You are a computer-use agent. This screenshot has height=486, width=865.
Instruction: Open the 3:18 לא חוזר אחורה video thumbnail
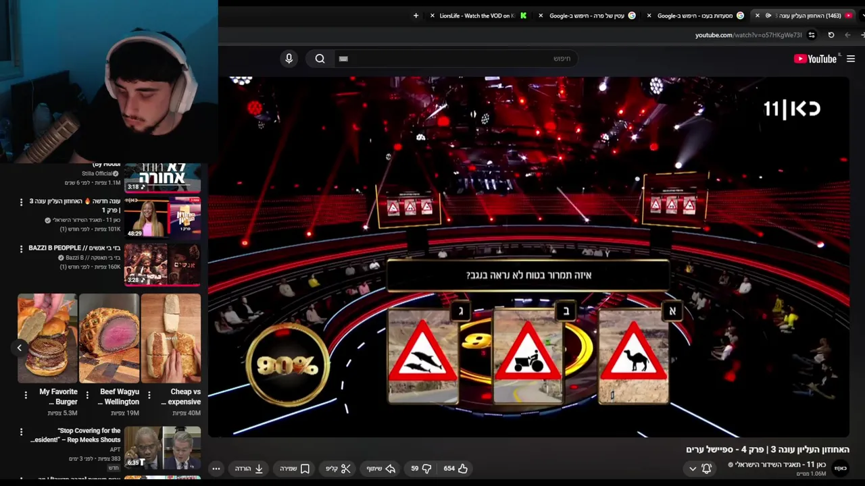[162, 178]
